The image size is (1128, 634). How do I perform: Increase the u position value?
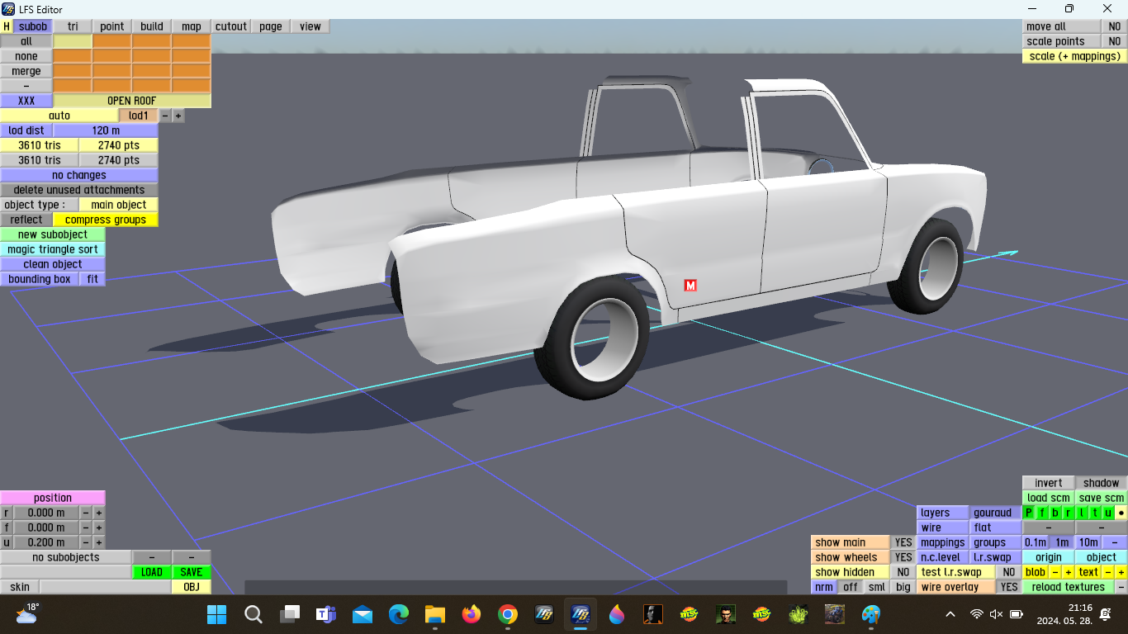click(x=99, y=542)
